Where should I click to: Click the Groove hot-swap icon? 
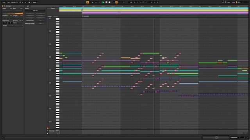20,21
